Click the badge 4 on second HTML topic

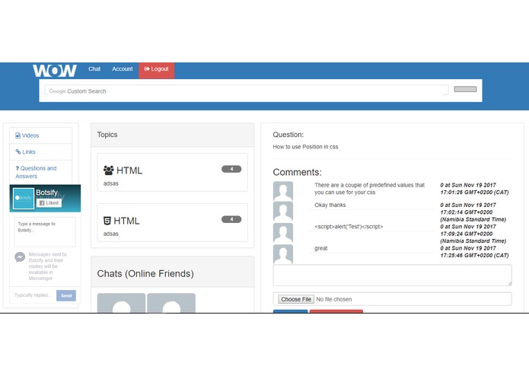pyautogui.click(x=231, y=219)
